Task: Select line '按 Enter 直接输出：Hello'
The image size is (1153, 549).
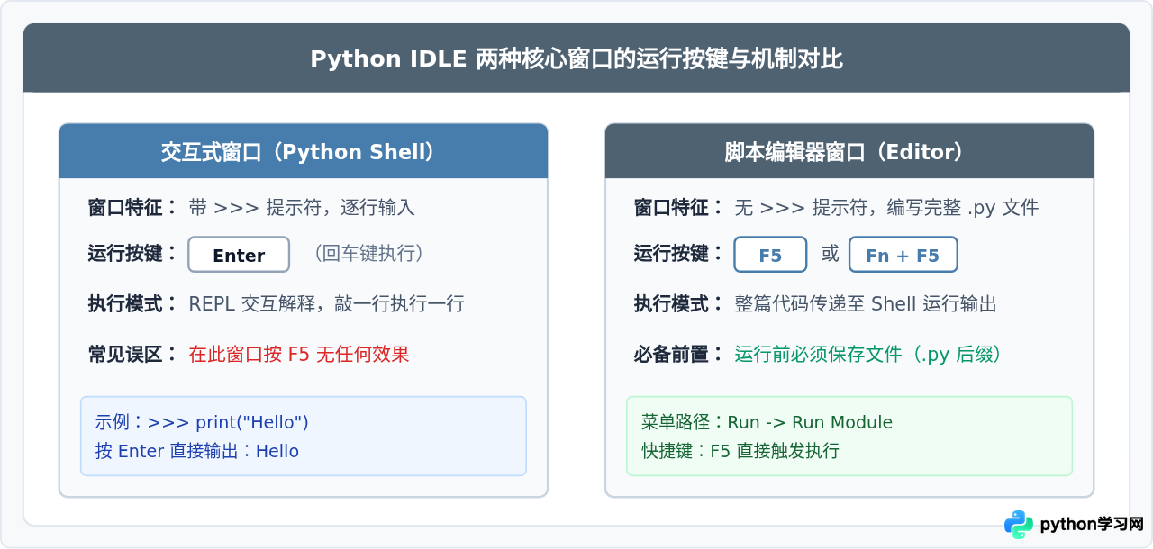Action: coord(196,451)
